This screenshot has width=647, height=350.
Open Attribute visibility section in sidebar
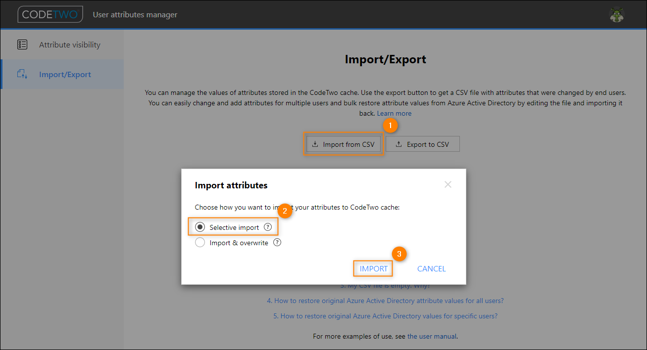point(62,44)
